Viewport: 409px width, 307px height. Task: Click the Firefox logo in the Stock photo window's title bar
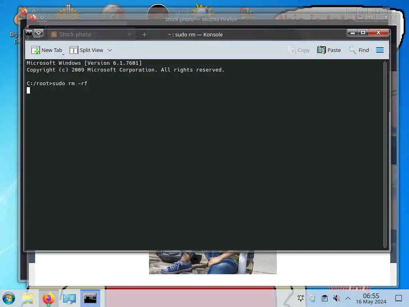tap(33, 18)
